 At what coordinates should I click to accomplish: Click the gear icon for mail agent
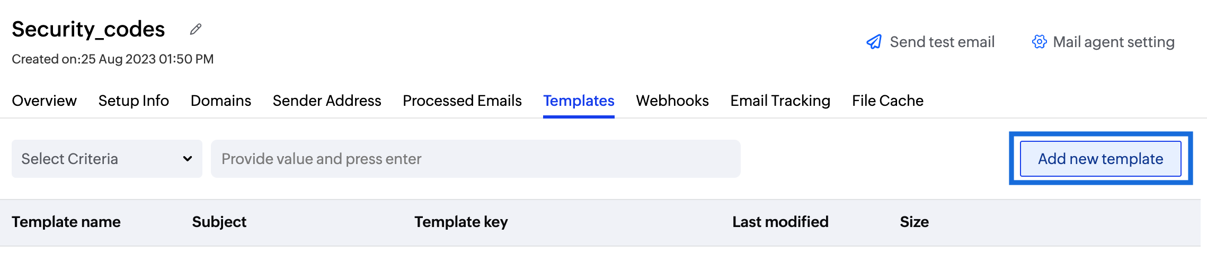(1039, 42)
